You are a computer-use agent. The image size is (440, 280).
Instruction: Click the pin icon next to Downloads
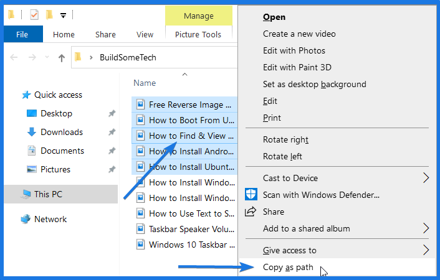pos(112,132)
